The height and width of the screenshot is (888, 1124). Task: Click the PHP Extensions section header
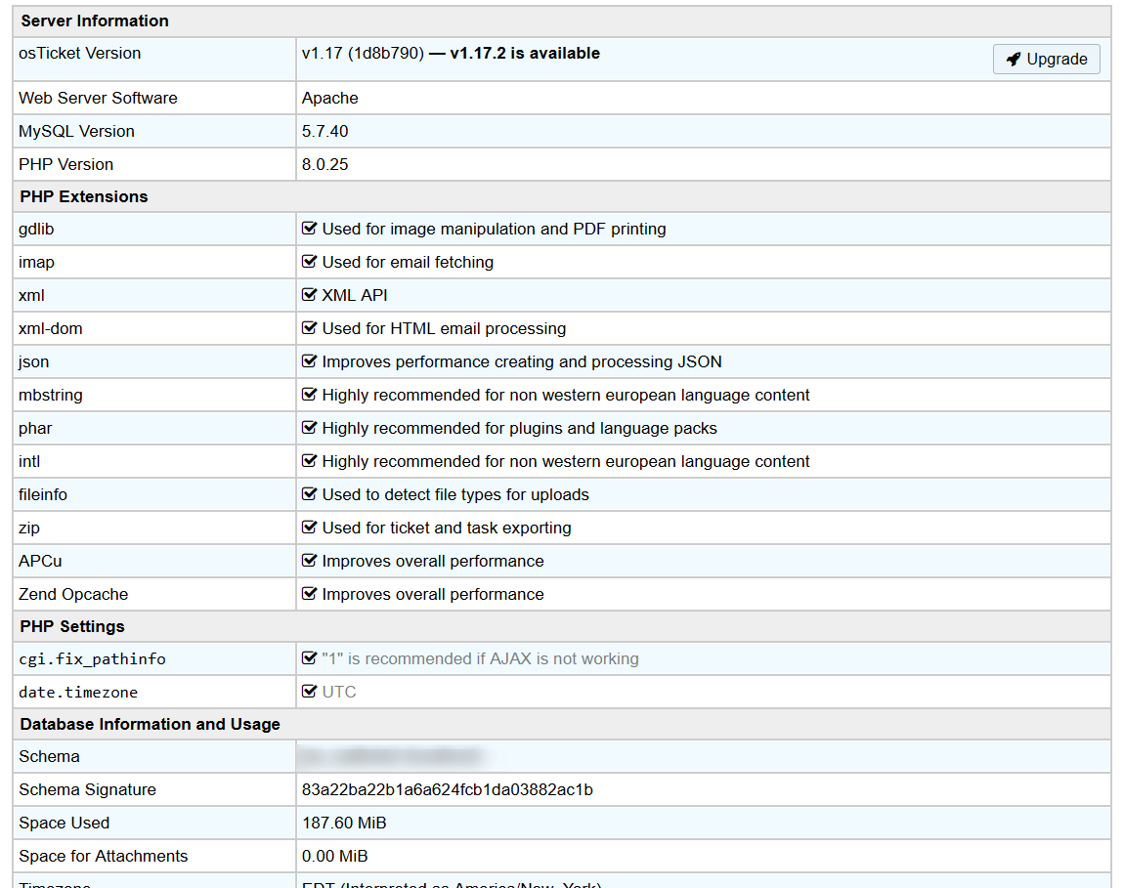pos(84,196)
